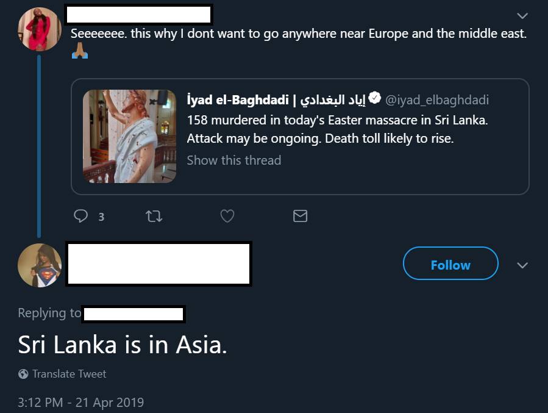The width and height of the screenshot is (548, 413).
Task: Click the retweet arrows icon
Action: point(154,216)
